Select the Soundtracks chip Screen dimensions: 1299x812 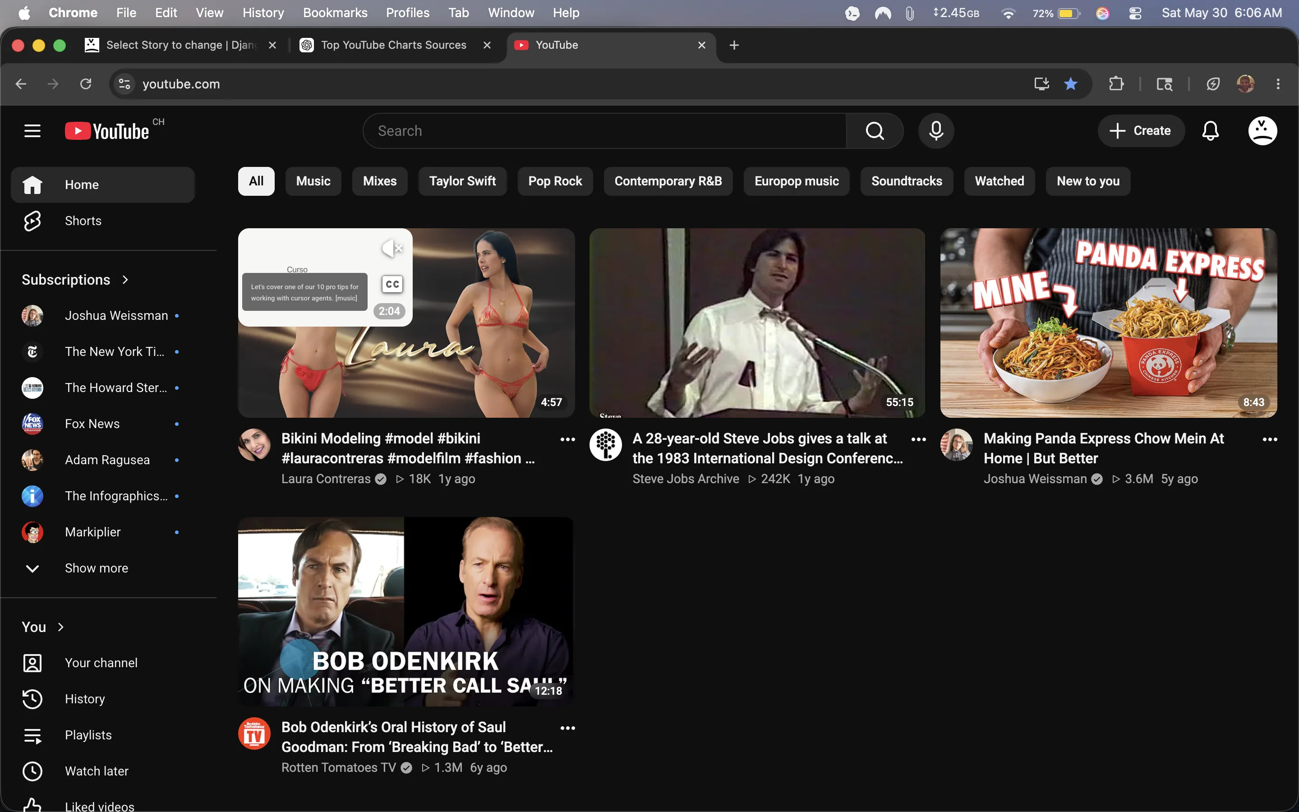[x=907, y=181]
